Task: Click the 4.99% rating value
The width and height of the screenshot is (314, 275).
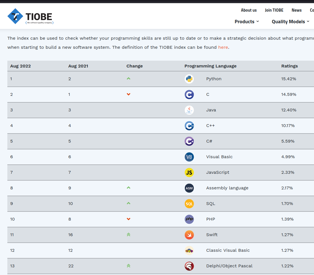Action: pyautogui.click(x=288, y=157)
